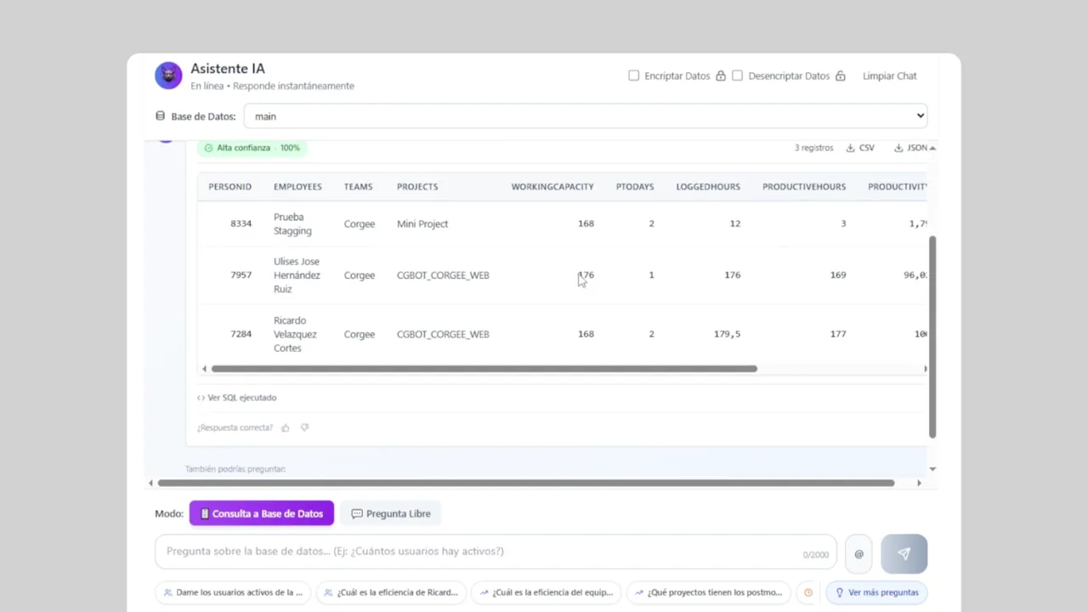1088x612 pixels.
Task: Sort by EMPLOYEES column header
Action: (297, 187)
